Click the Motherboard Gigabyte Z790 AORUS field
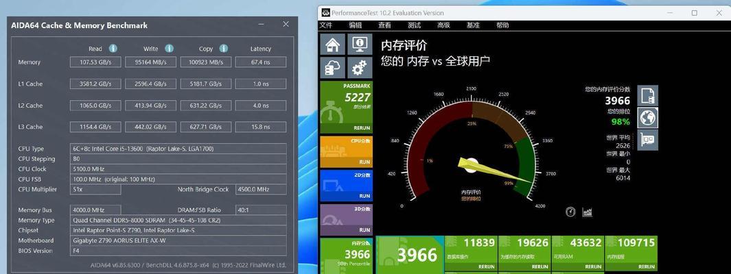 tap(178, 240)
